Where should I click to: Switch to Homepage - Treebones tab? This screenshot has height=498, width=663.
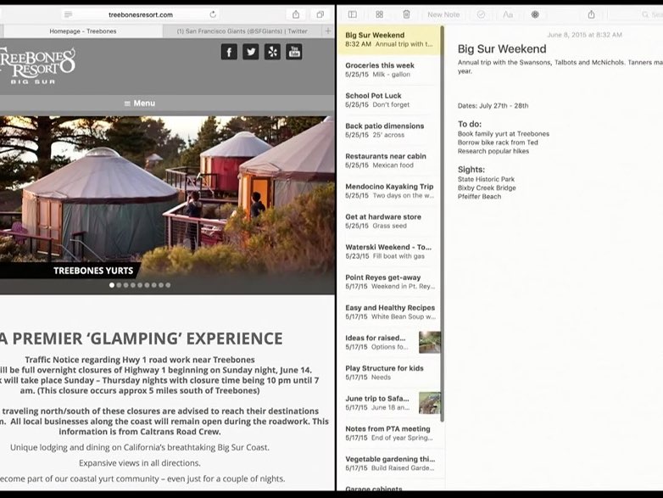pyautogui.click(x=83, y=31)
